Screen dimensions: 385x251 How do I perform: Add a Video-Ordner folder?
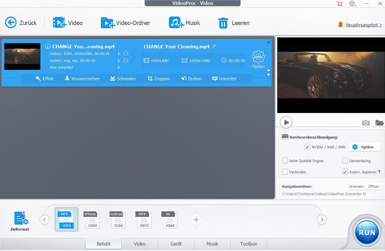[108, 23]
